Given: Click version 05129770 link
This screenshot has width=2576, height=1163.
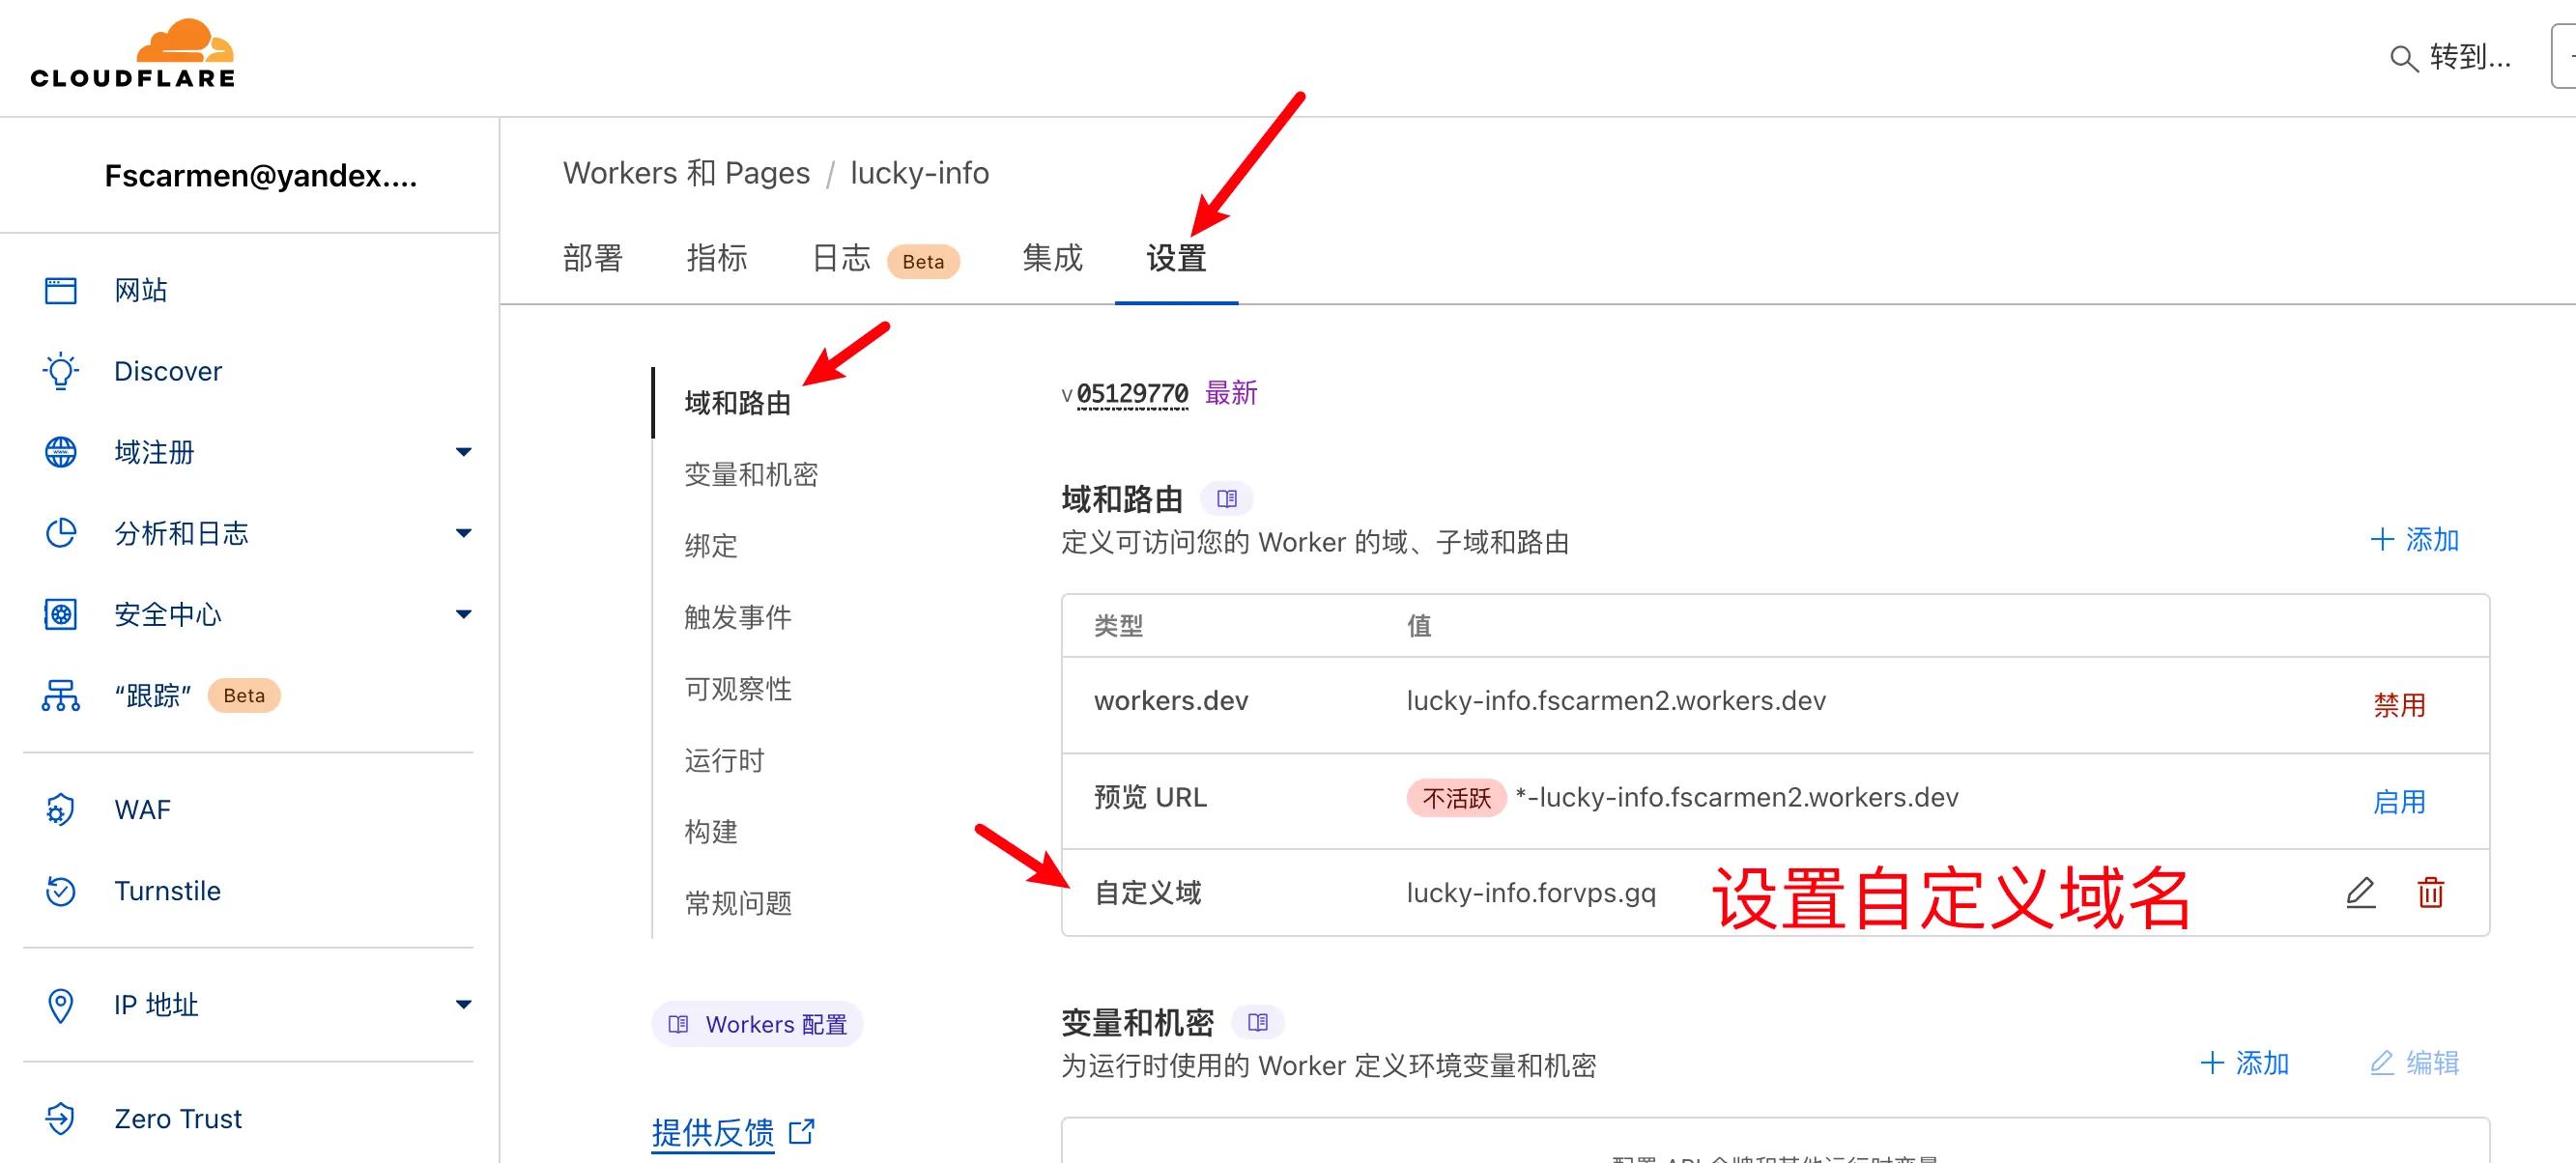Looking at the screenshot, I should pyautogui.click(x=1132, y=393).
